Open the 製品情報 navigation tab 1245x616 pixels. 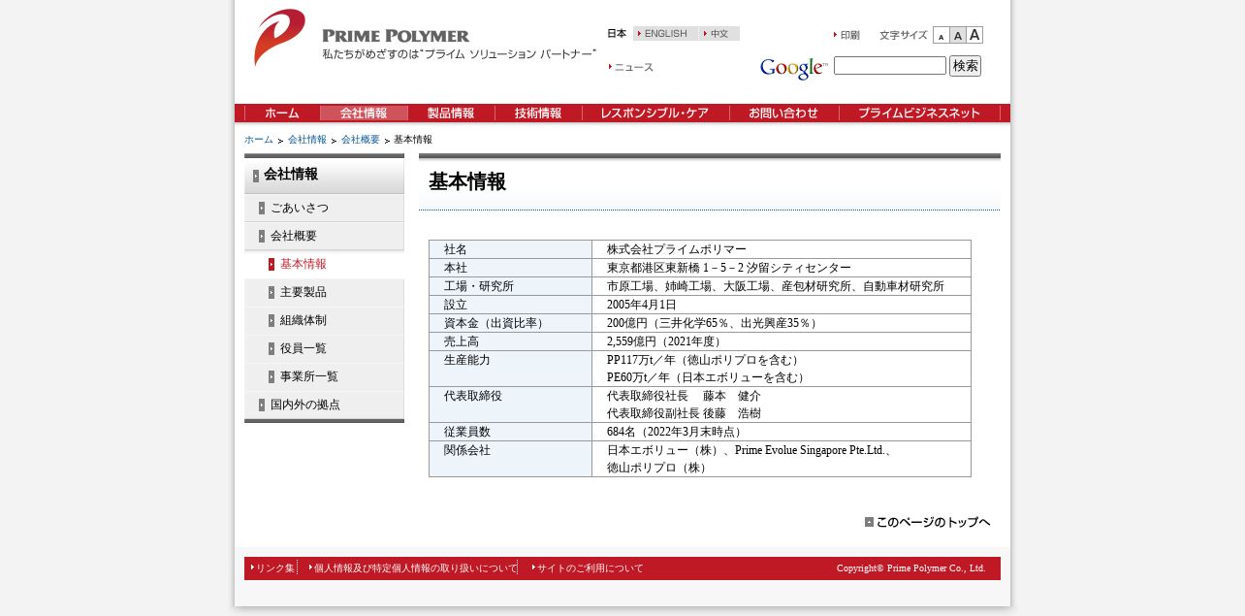(451, 113)
